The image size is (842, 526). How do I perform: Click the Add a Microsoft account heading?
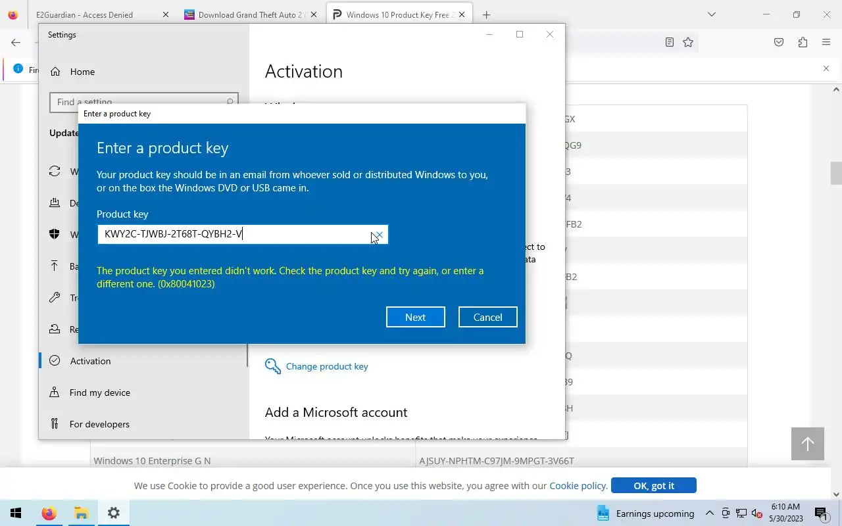336,412
